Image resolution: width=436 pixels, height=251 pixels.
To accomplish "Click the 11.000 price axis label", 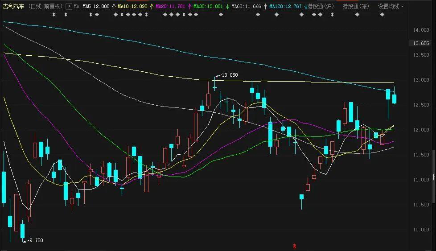I will click(421, 180).
